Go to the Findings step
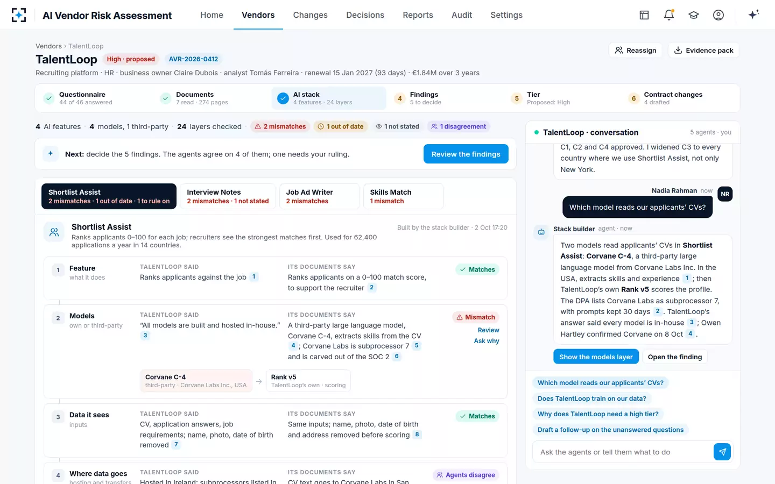 446,98
